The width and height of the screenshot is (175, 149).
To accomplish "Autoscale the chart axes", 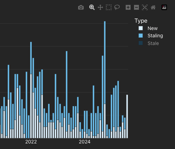I will click(x=145, y=7).
